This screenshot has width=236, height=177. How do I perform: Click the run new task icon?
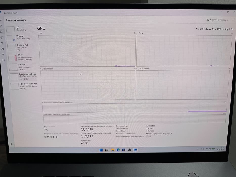208,20
